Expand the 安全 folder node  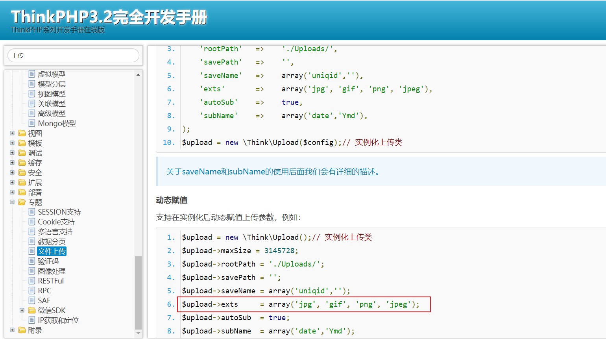(12, 172)
